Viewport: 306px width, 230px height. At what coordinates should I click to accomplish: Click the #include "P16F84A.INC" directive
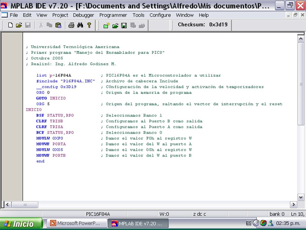66,81
